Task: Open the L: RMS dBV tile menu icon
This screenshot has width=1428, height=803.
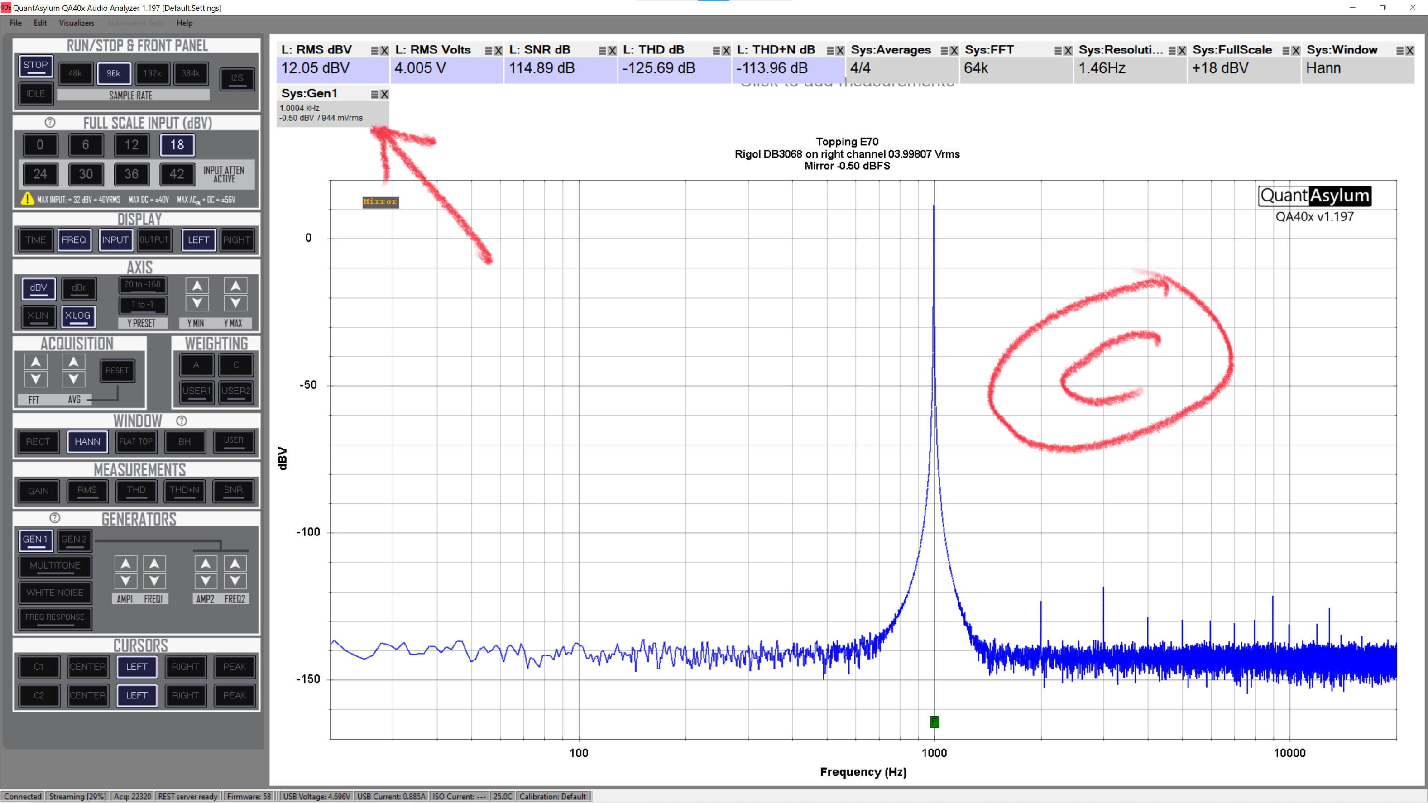Action: click(374, 50)
